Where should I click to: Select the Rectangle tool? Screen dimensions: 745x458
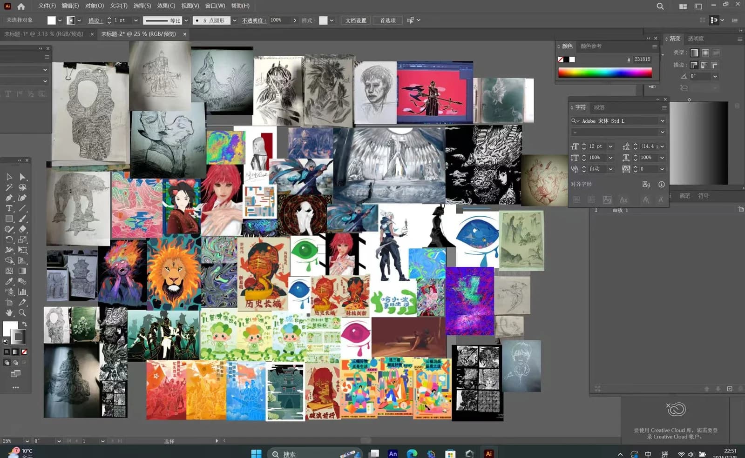tap(9, 219)
